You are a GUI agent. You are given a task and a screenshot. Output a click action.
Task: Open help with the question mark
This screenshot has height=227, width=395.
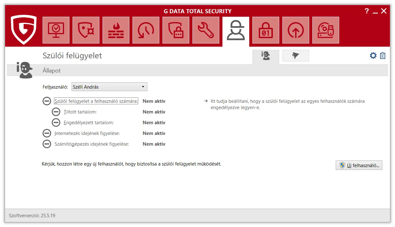tap(367, 11)
